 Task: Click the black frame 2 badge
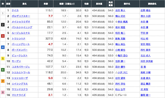(x=3, y=25)
